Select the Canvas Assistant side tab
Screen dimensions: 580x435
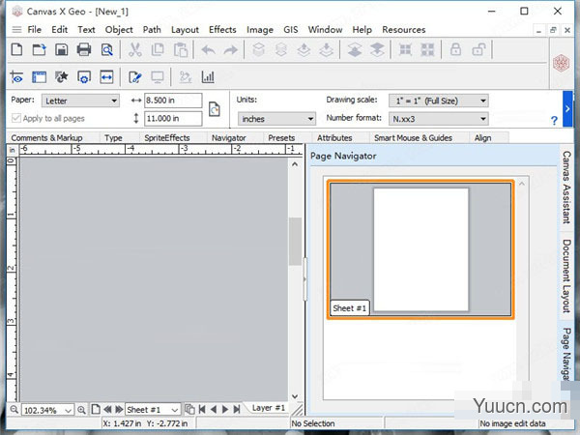coord(565,187)
